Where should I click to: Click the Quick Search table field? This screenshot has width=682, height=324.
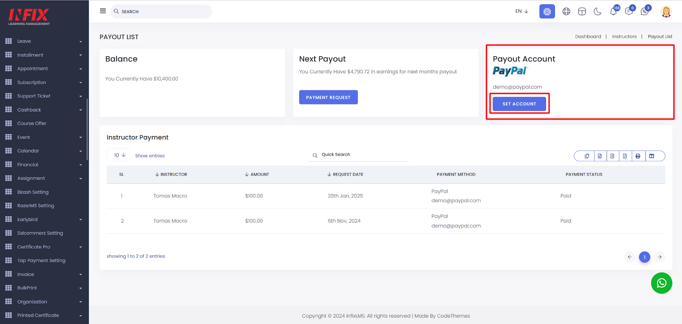(x=358, y=155)
